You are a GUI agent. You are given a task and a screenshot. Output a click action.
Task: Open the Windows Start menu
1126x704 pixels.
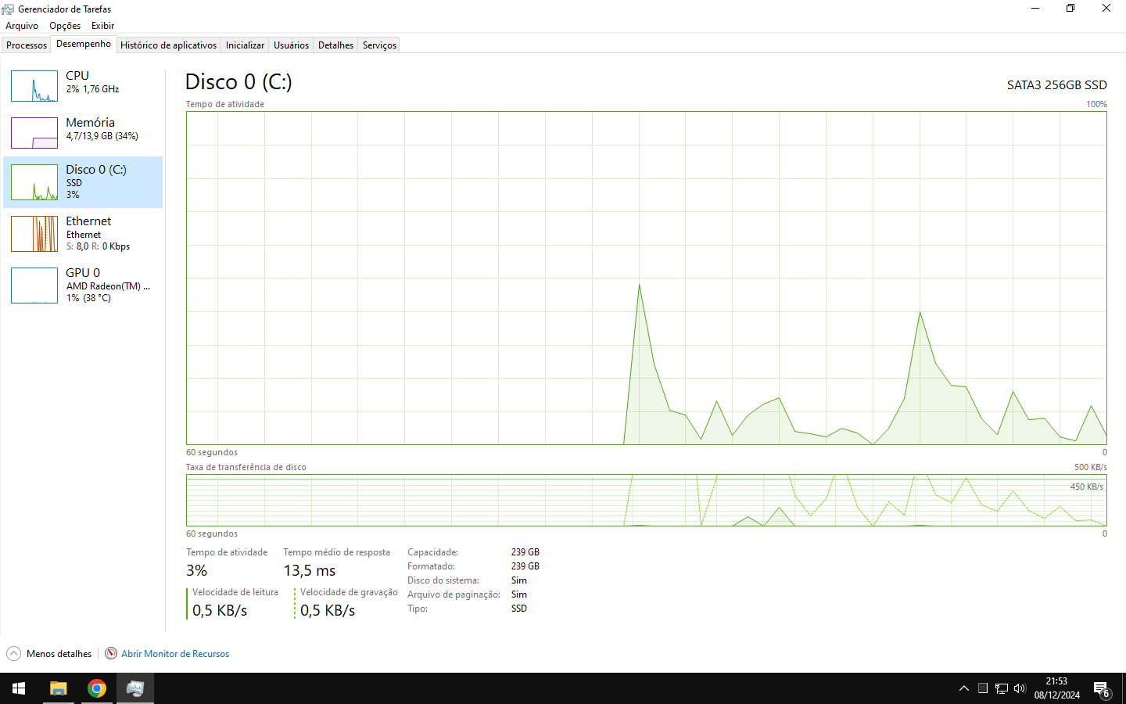19,688
